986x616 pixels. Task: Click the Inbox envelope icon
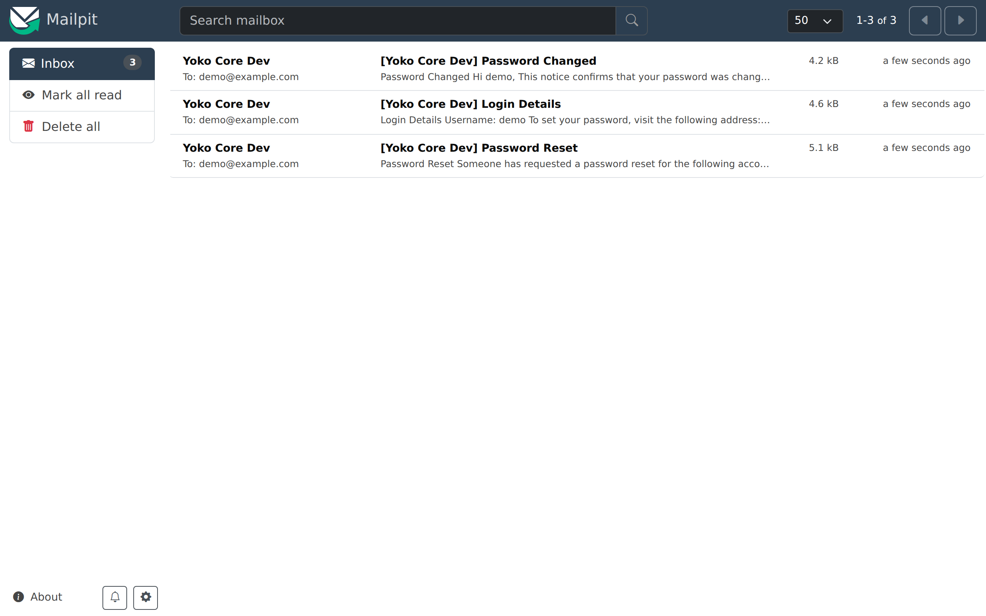click(x=29, y=63)
